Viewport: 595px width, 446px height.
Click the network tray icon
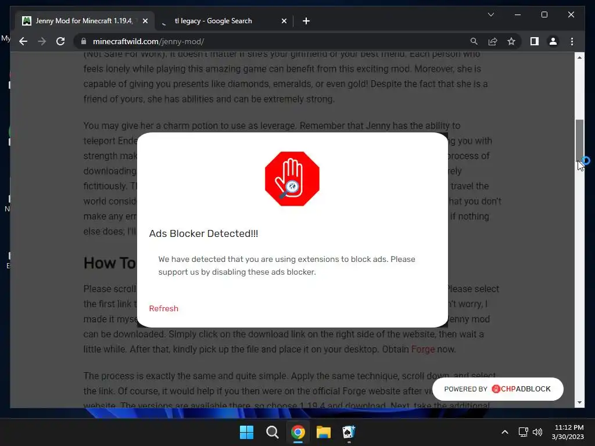(524, 432)
